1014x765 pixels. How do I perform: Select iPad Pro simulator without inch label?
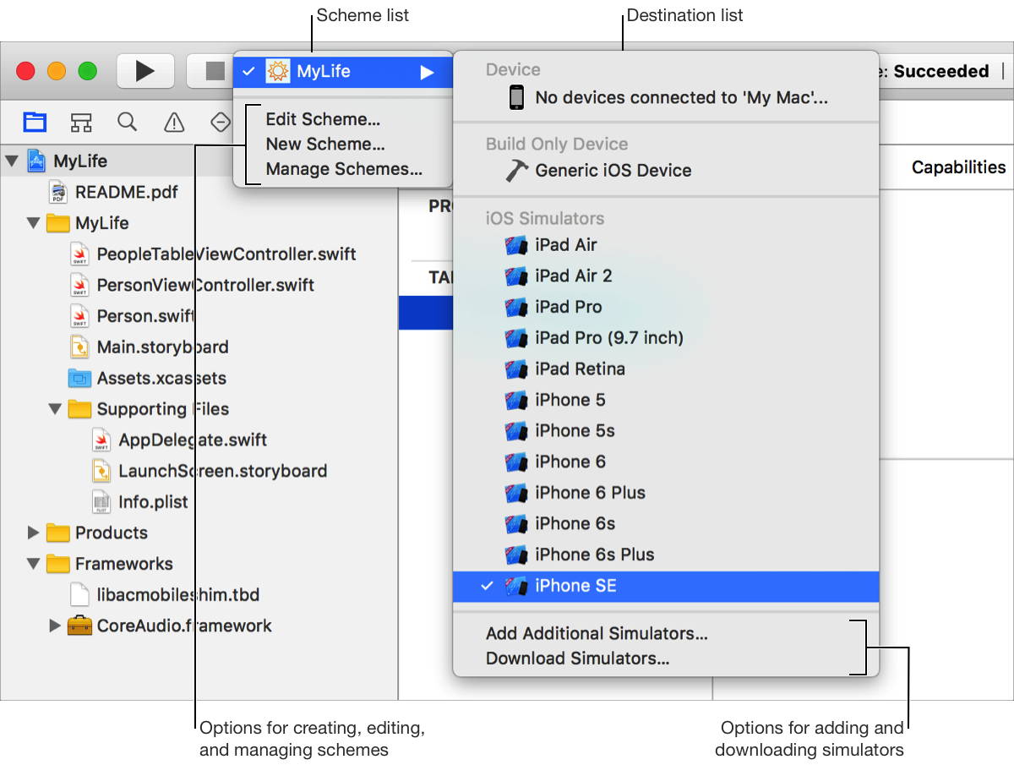point(666,307)
